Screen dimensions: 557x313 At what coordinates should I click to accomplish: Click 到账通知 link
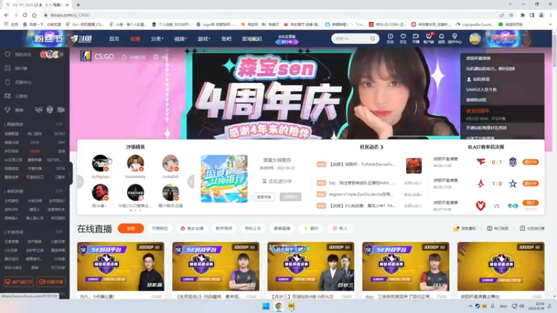tap(464, 229)
